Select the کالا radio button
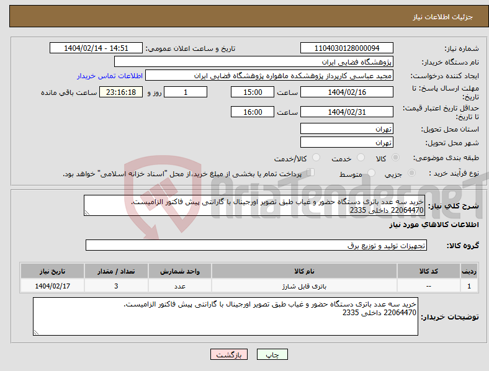The height and width of the screenshot is (371, 489). pos(395,158)
